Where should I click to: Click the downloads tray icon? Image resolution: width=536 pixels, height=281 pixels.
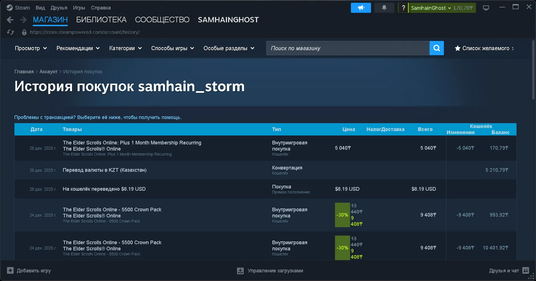(x=240, y=271)
